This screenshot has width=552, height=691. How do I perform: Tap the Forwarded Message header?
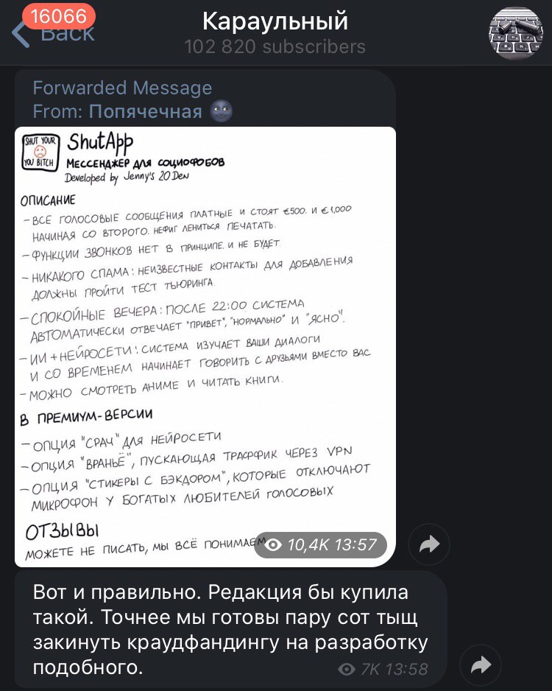(x=122, y=88)
